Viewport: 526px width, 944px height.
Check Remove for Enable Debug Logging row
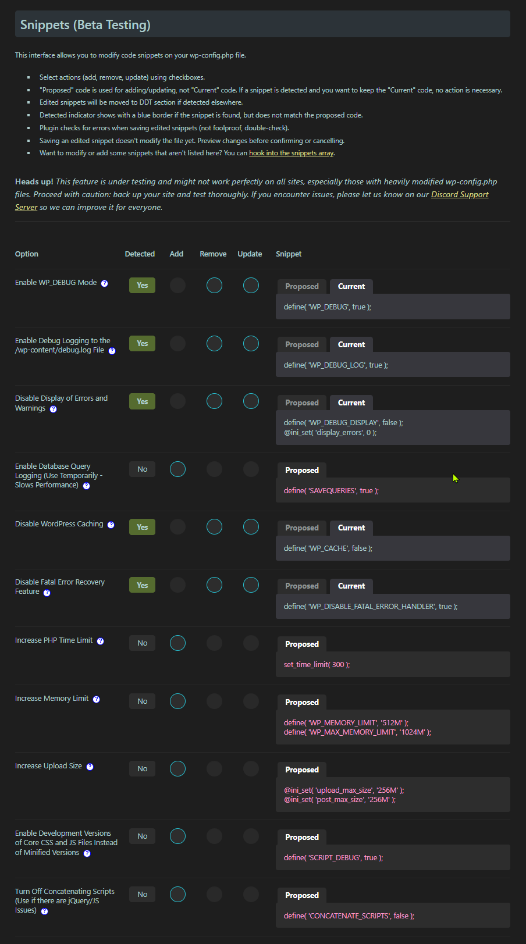[214, 343]
